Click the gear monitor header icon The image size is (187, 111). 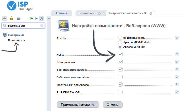coord(64,25)
